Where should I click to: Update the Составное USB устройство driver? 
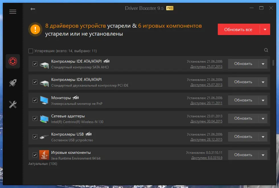tap(243, 137)
